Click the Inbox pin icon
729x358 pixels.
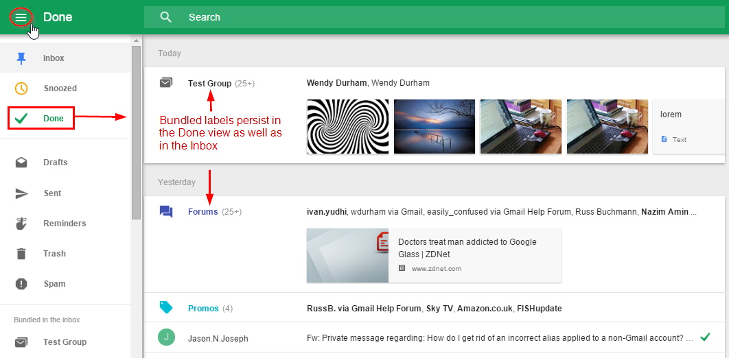[x=21, y=58]
